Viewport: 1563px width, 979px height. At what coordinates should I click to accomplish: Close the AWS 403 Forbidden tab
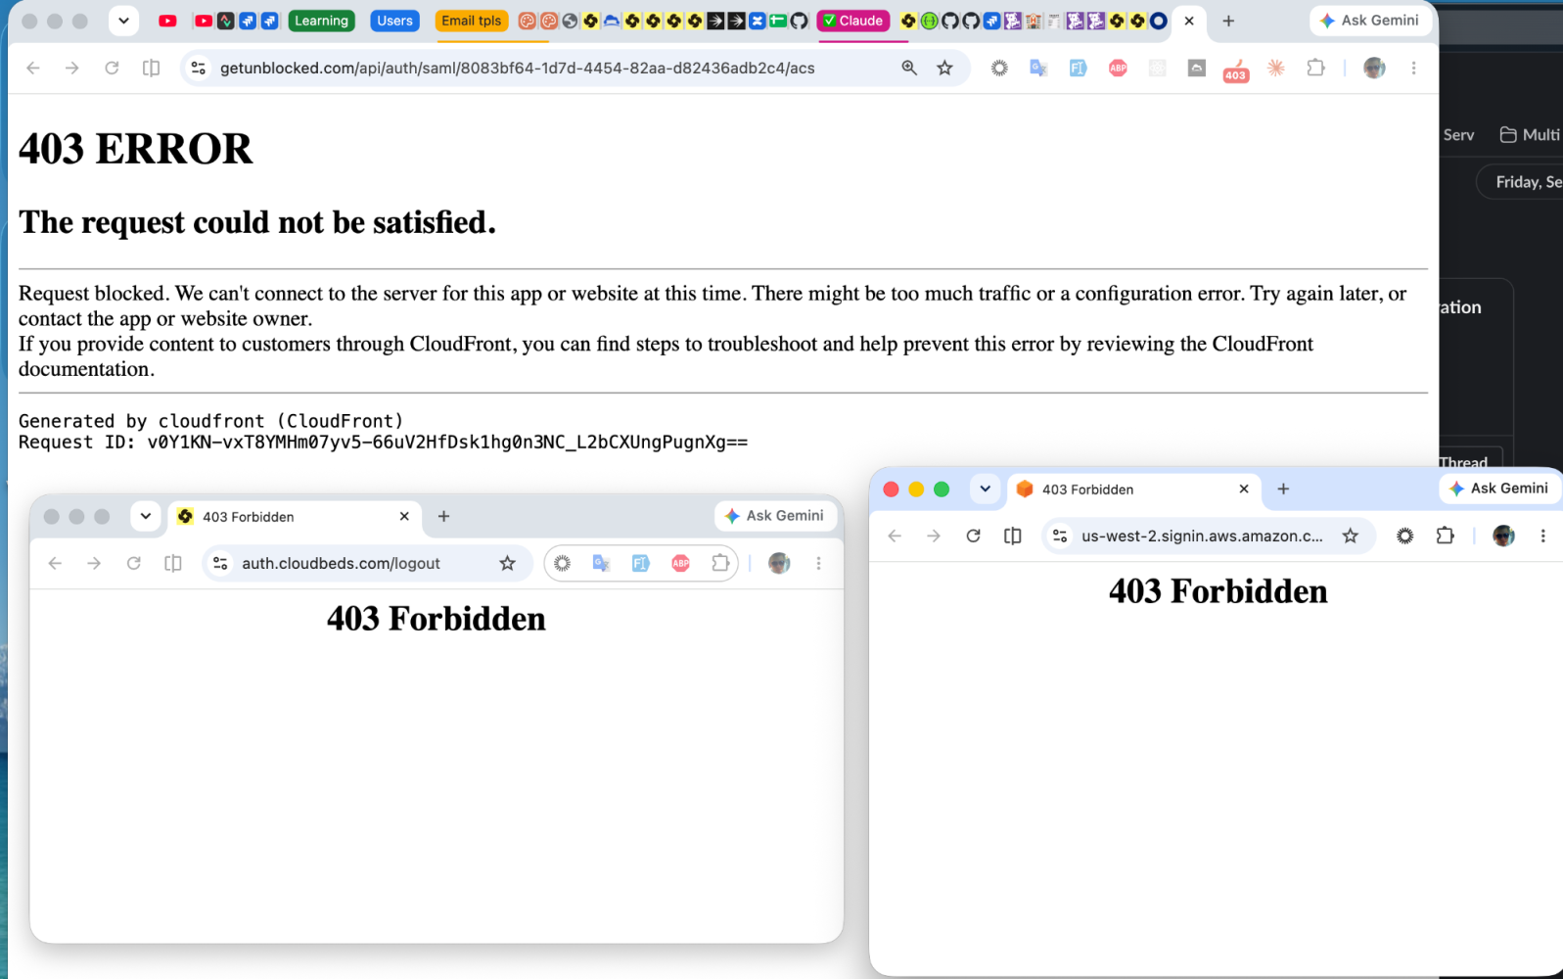(1244, 489)
